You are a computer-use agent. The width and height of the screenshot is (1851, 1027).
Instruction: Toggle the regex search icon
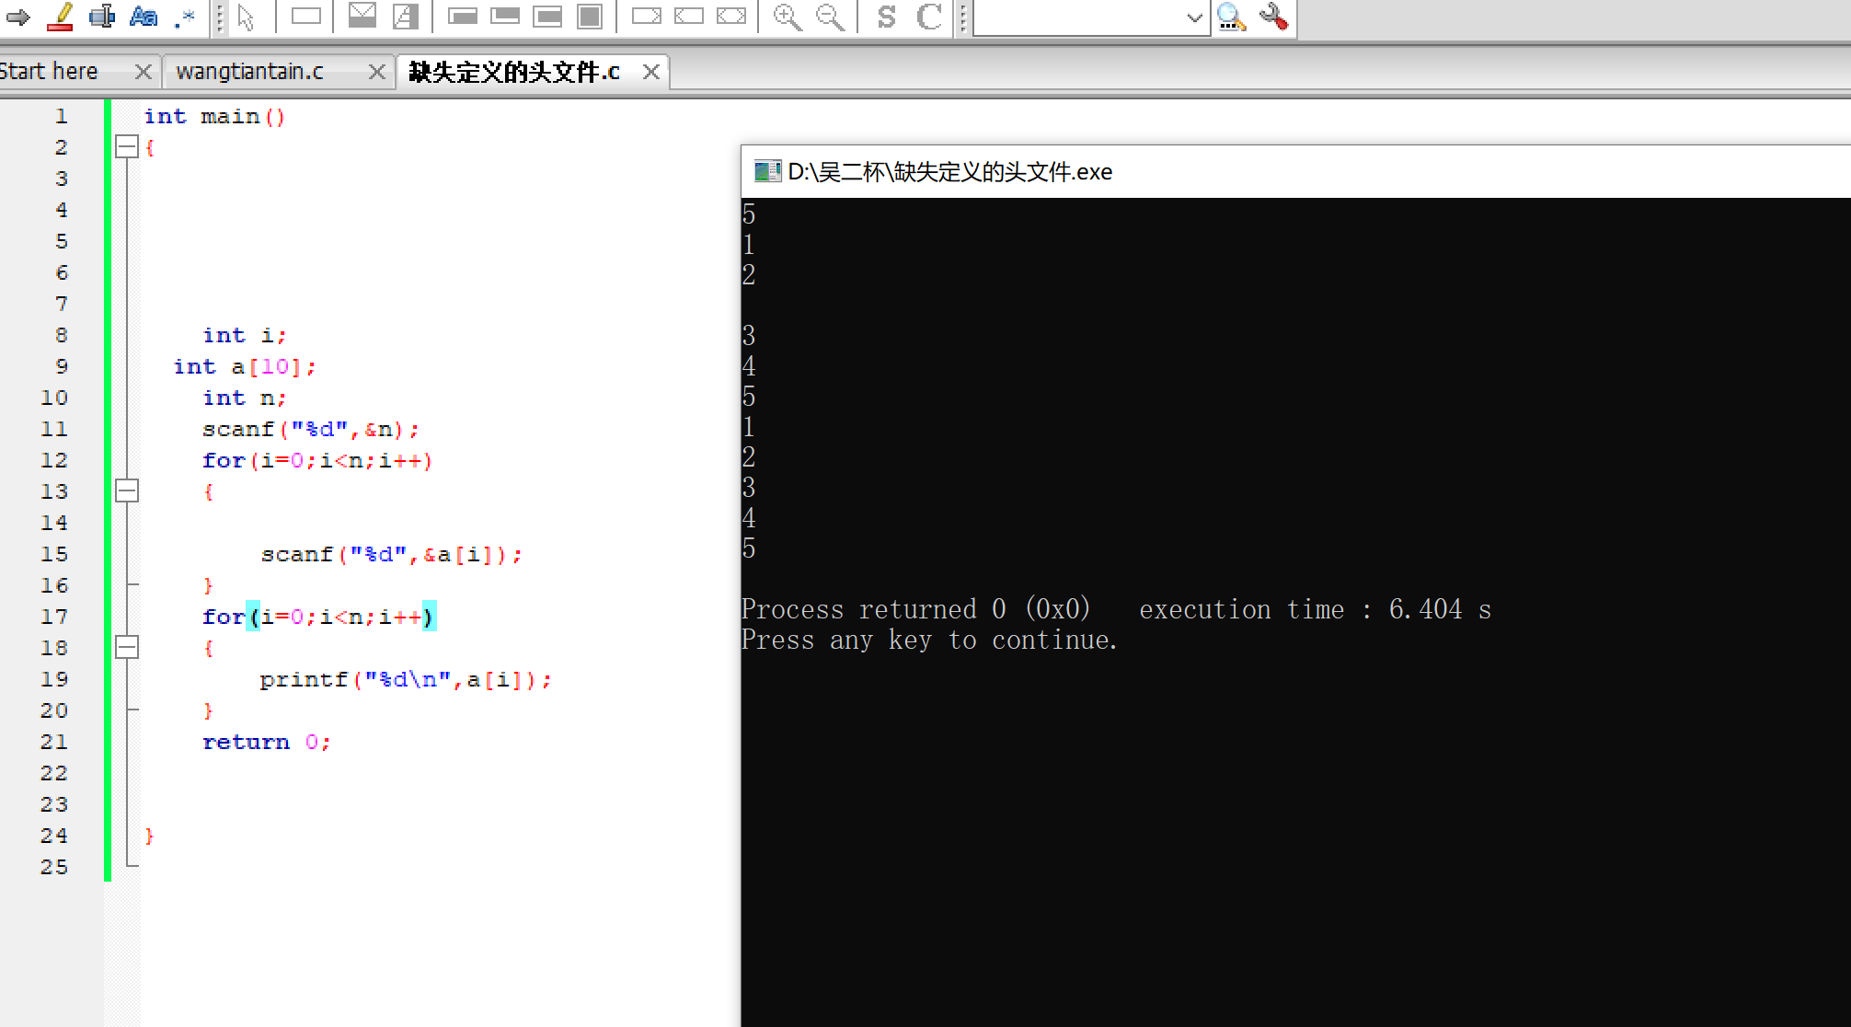(185, 17)
